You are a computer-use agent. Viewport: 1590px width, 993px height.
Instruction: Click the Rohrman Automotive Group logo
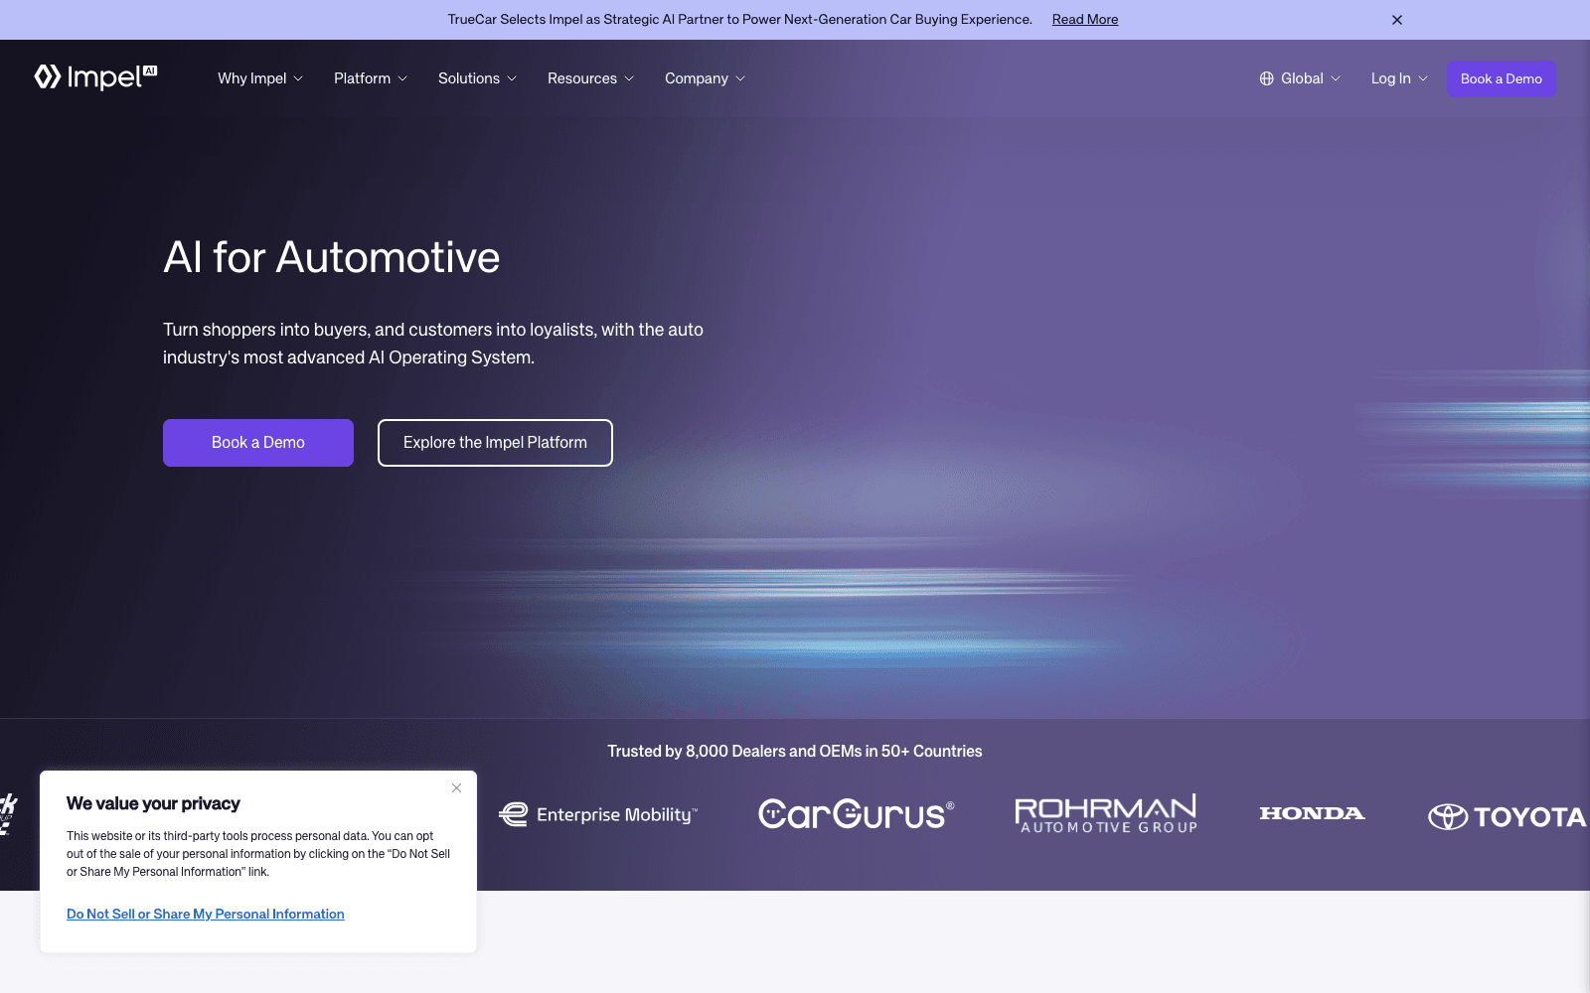1106,813
